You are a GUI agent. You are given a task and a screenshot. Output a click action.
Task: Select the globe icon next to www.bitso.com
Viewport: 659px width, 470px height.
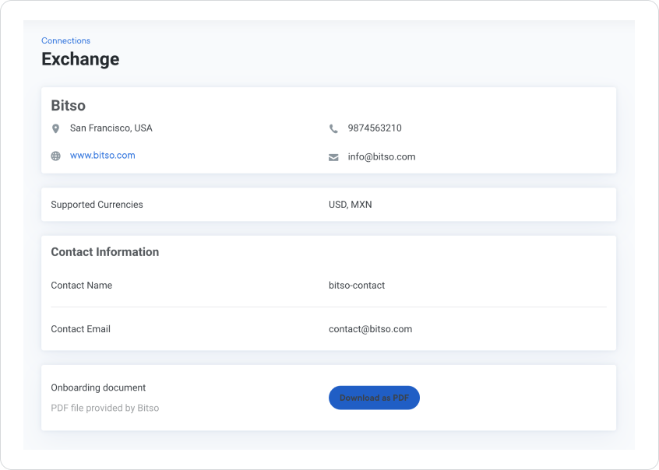(x=55, y=156)
